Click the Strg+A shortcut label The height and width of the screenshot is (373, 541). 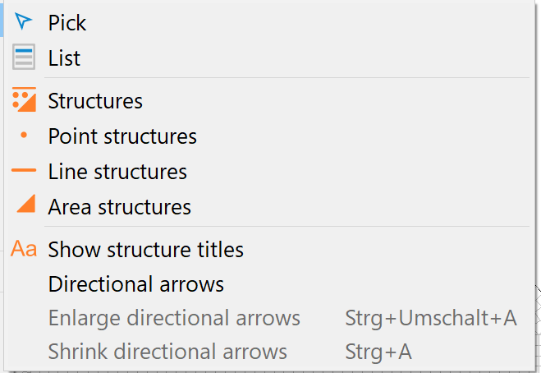coord(378,352)
